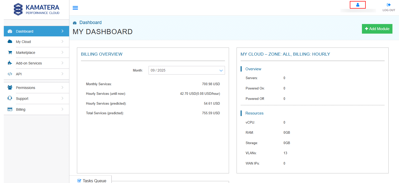This screenshot has width=399, height=183.
Task: Click the Tasks Queue checkmark icon
Action: point(79,180)
